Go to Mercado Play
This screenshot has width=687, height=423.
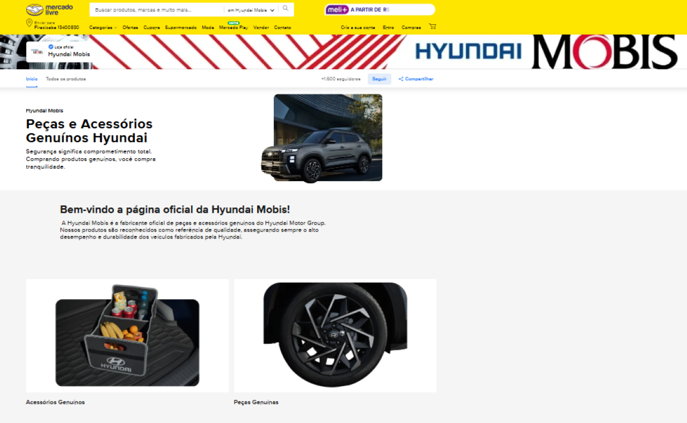coord(233,27)
